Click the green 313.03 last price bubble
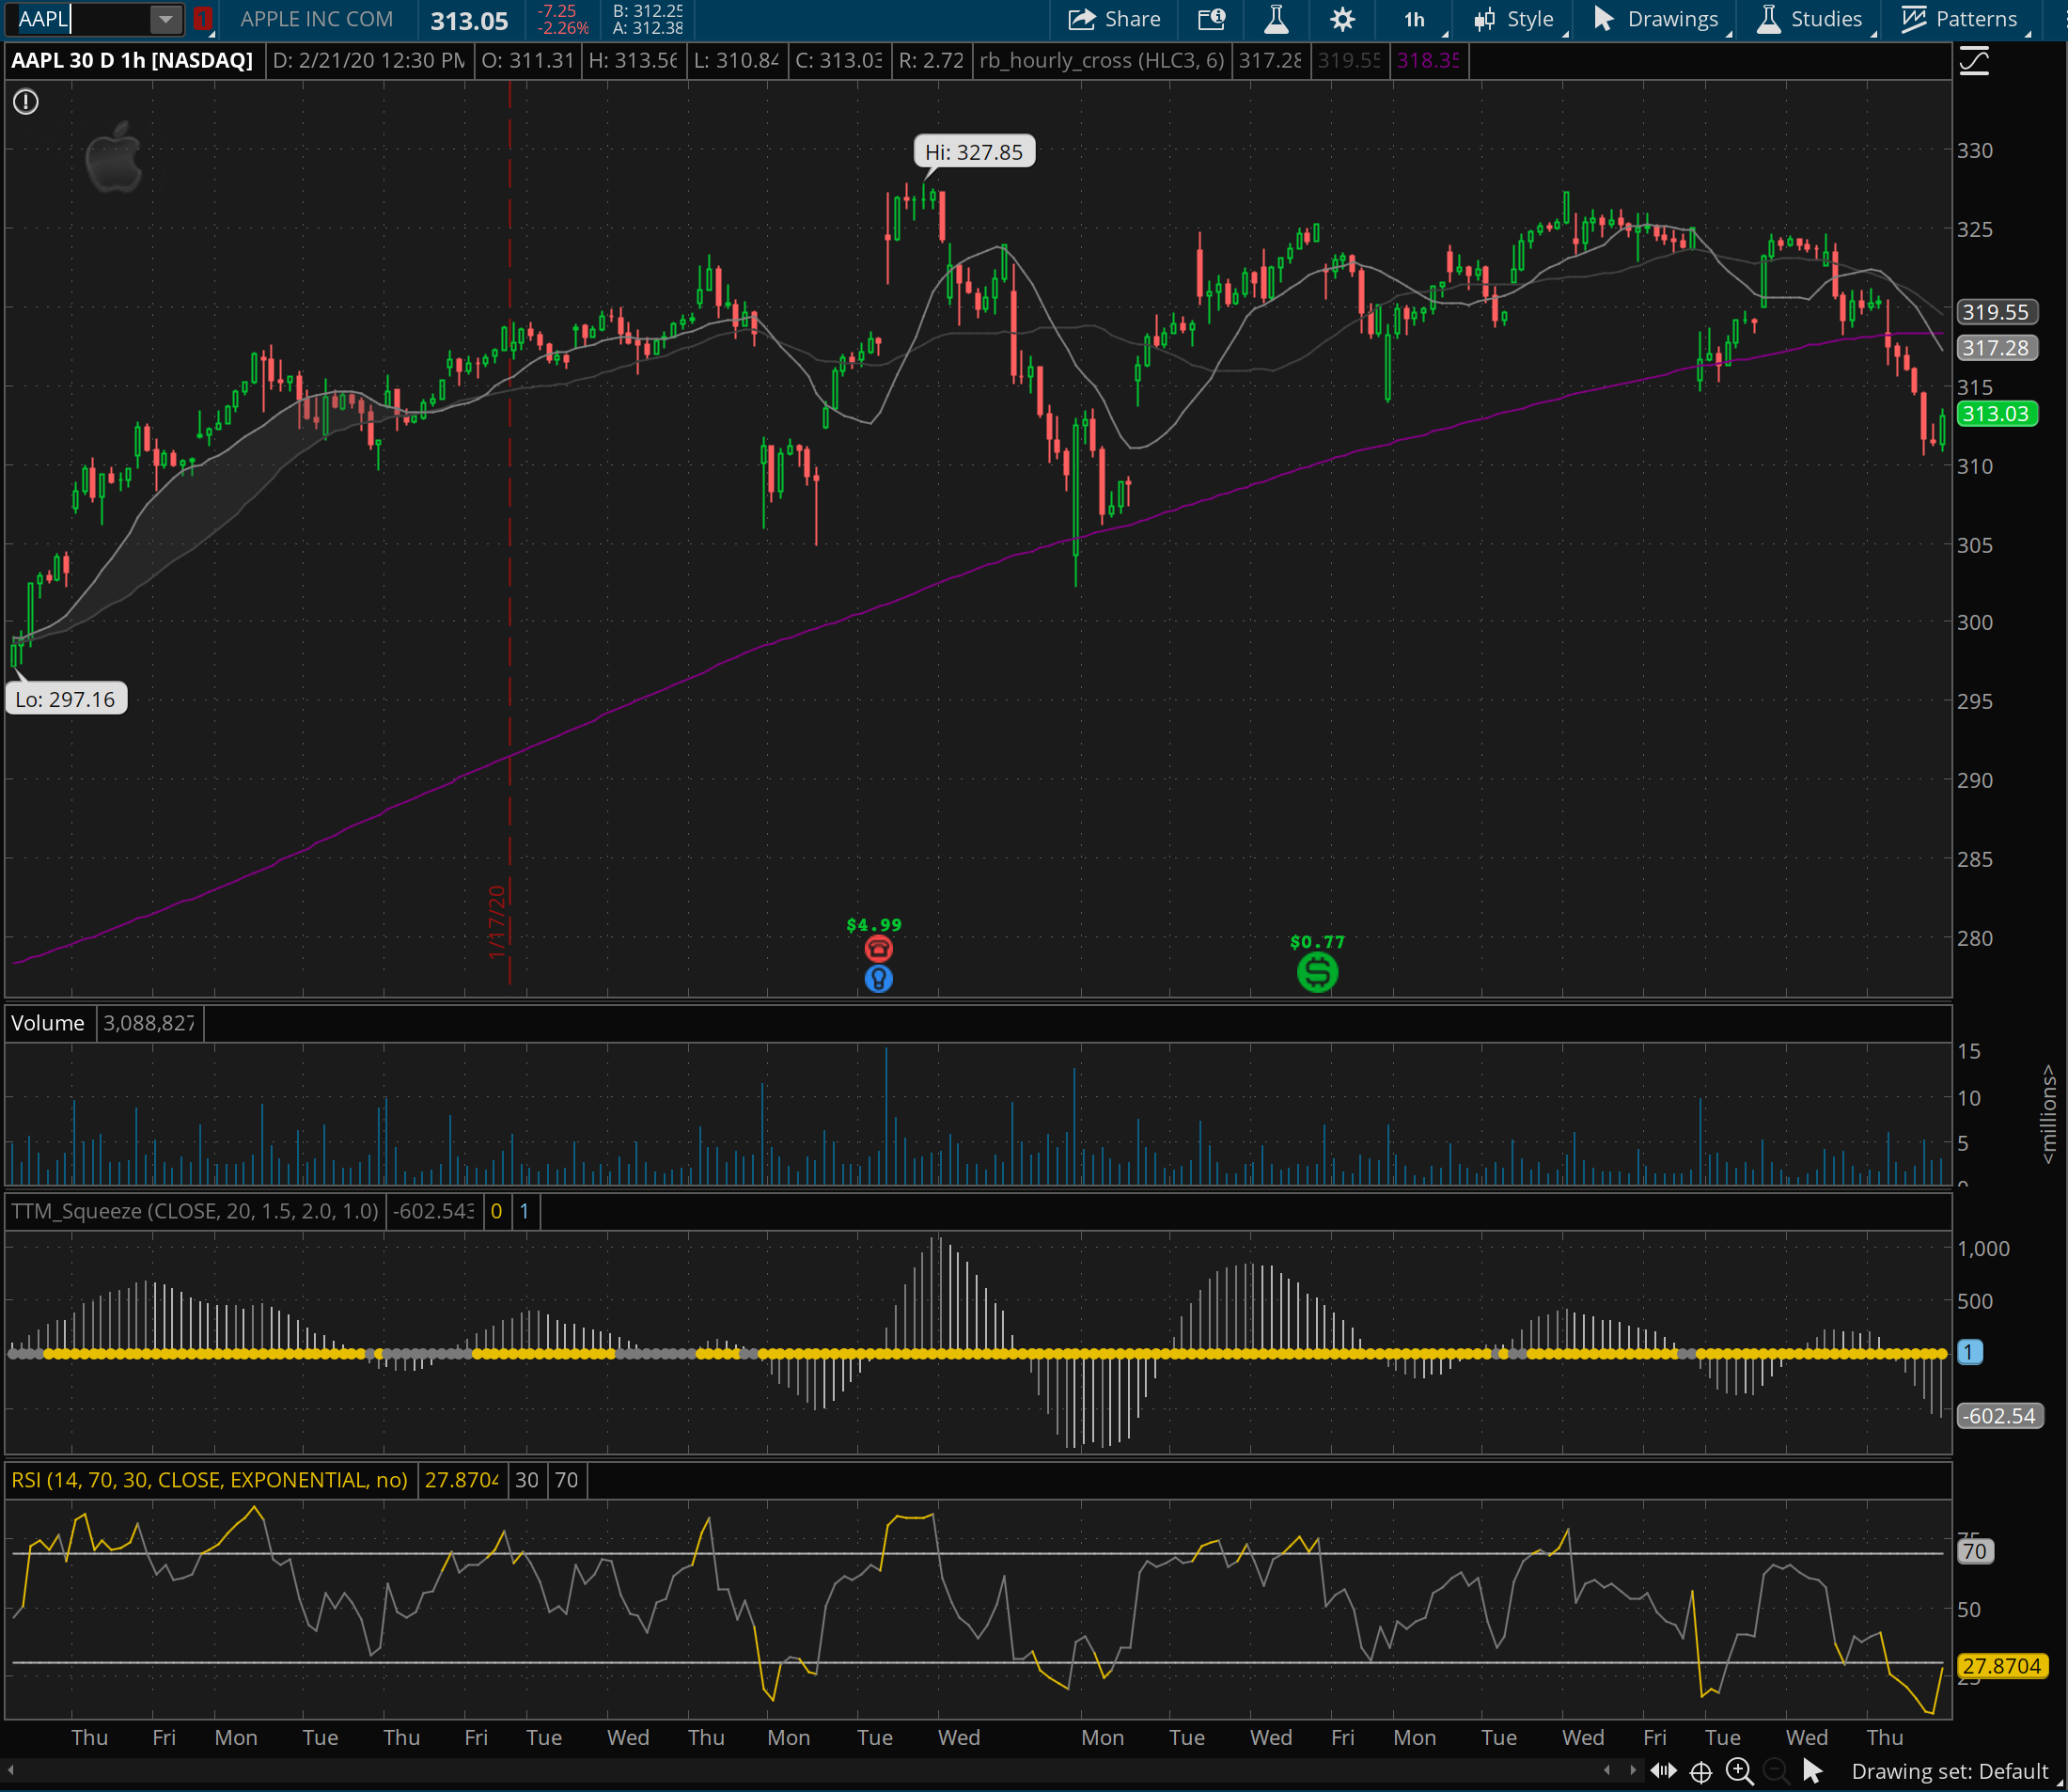Screen dimensions: 2068x1792 click(1996, 414)
